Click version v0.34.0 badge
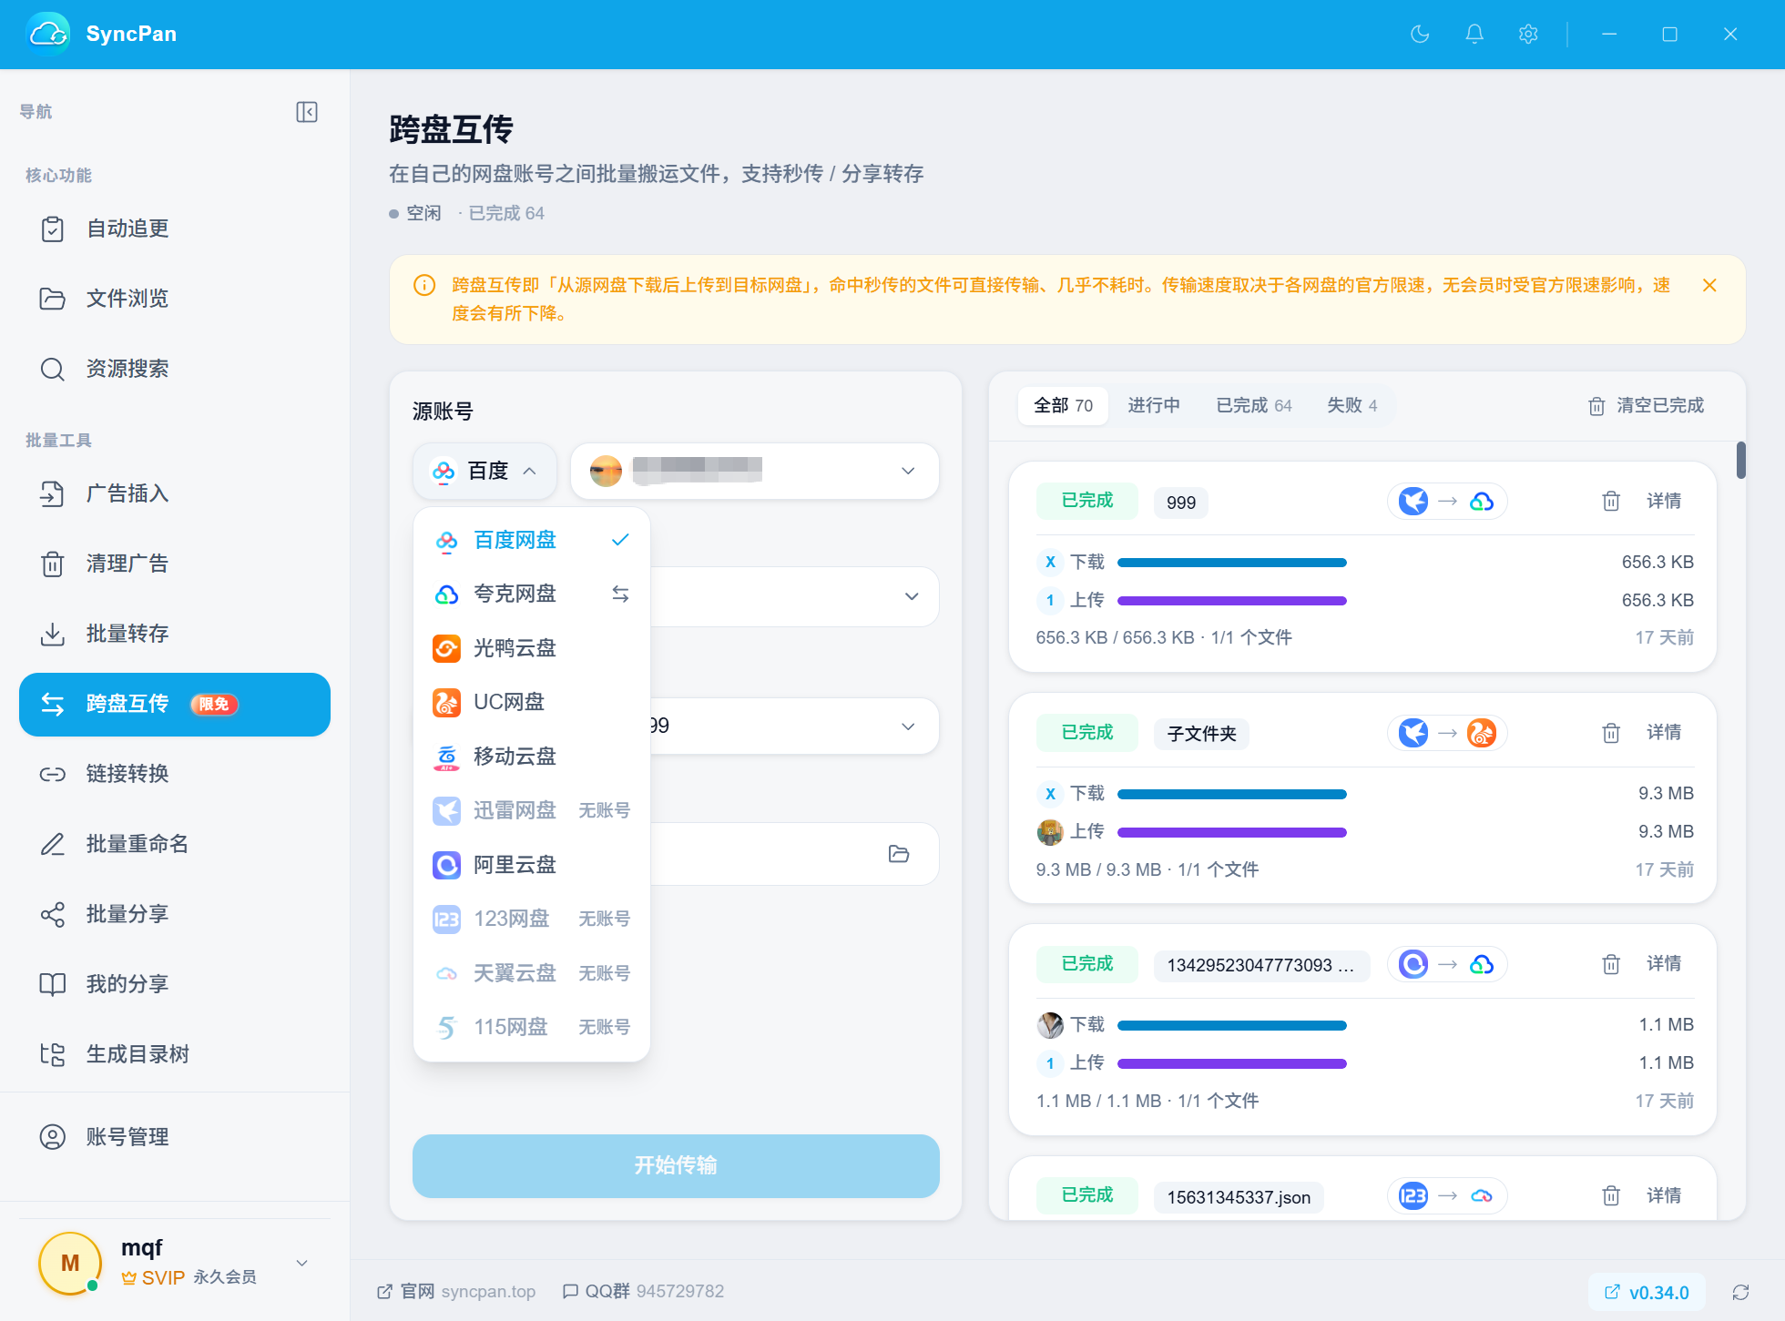The width and height of the screenshot is (1785, 1321). [x=1647, y=1293]
